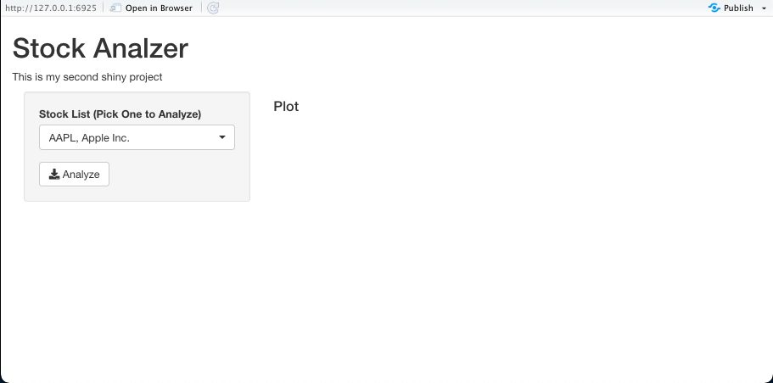
Task: Click the Open in Browser window icon
Action: (115, 8)
